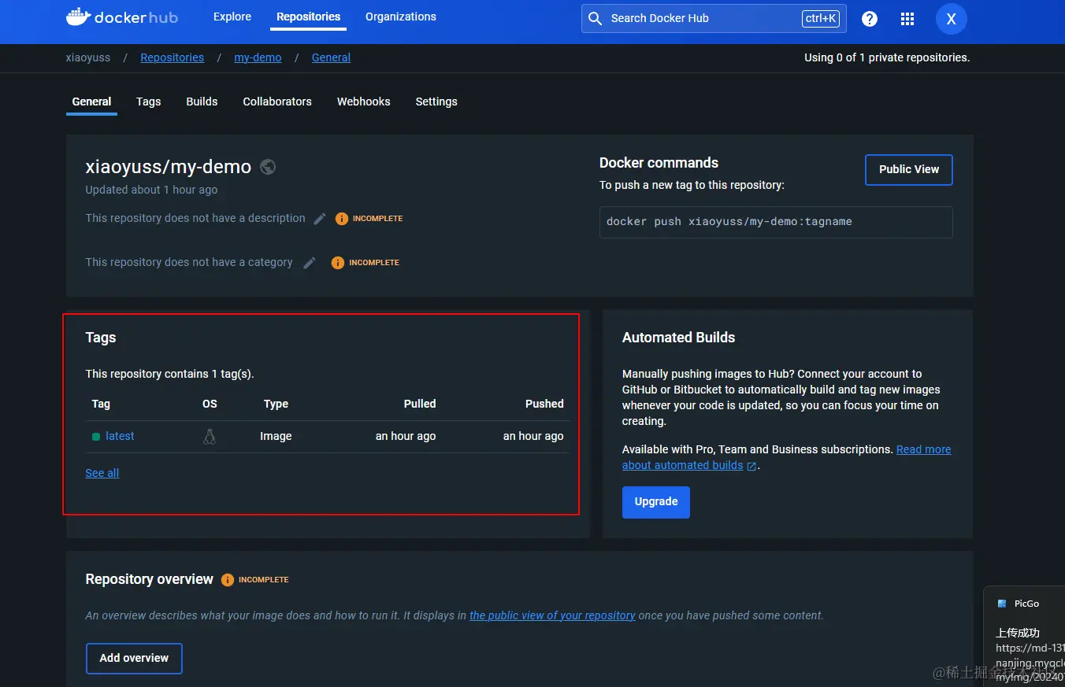
Task: Click the Repository overview heading
Action: pos(149,579)
